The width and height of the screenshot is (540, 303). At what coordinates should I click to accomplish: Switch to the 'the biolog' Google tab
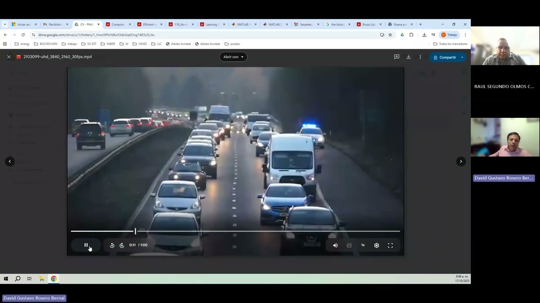point(337,24)
